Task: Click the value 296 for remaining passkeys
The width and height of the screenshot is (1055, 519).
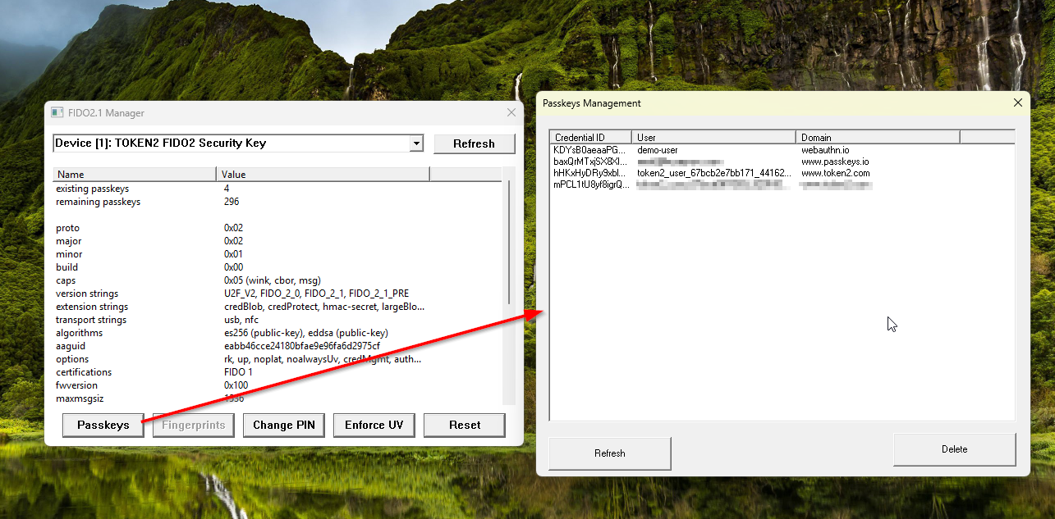Action: [232, 202]
